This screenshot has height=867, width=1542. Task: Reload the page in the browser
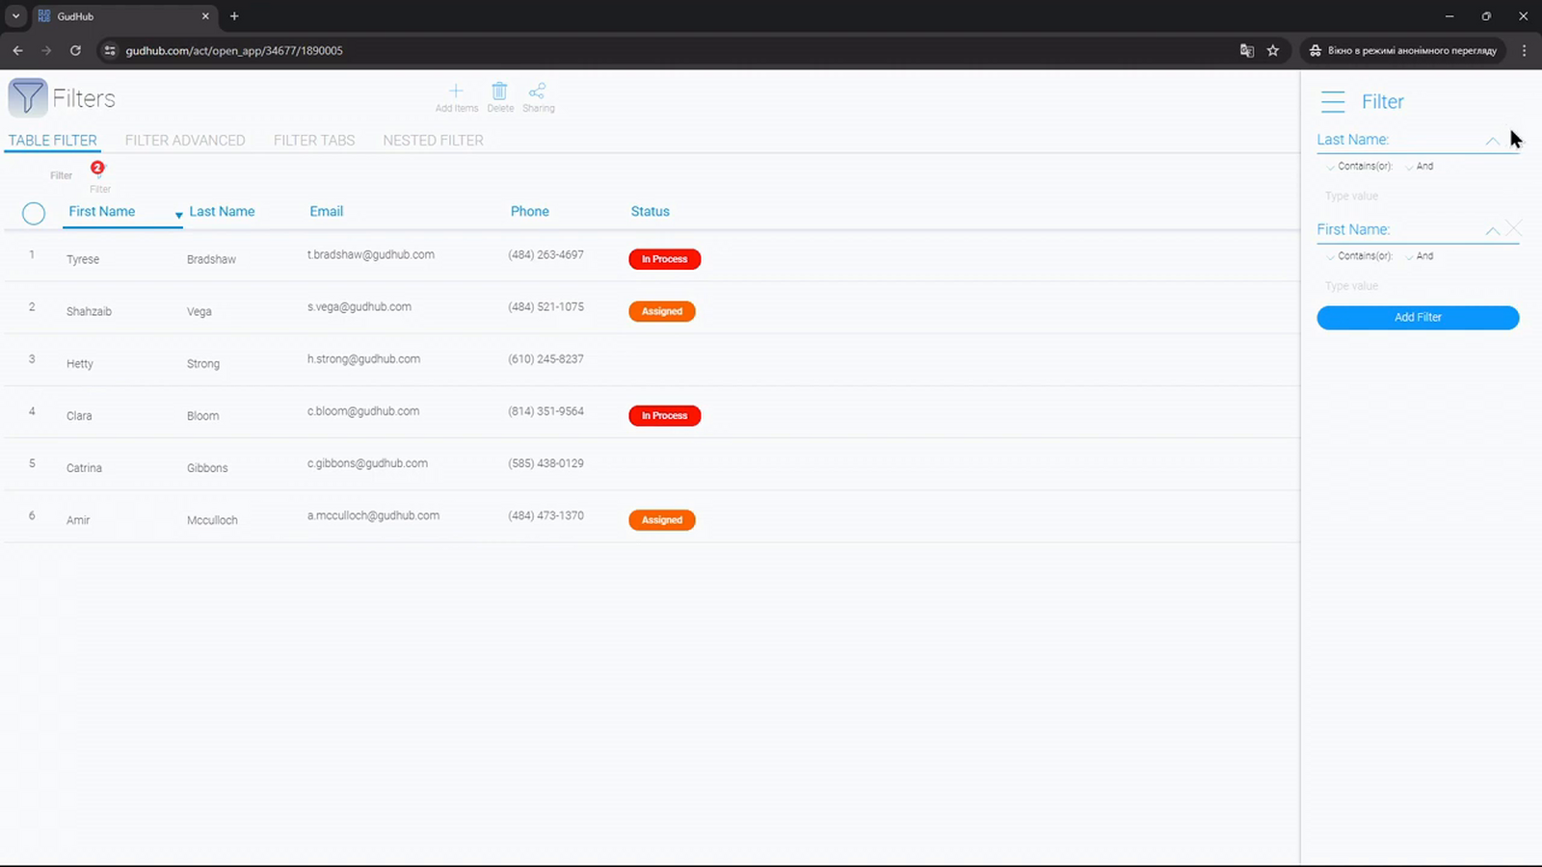pyautogui.click(x=75, y=50)
